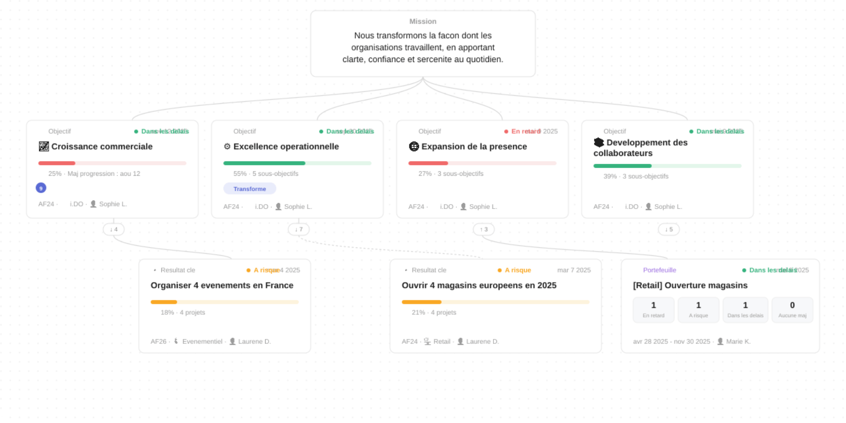Click the badge icon on Developpement des collaborateurs
Viewport: 846px width, 423px height.
click(x=599, y=142)
